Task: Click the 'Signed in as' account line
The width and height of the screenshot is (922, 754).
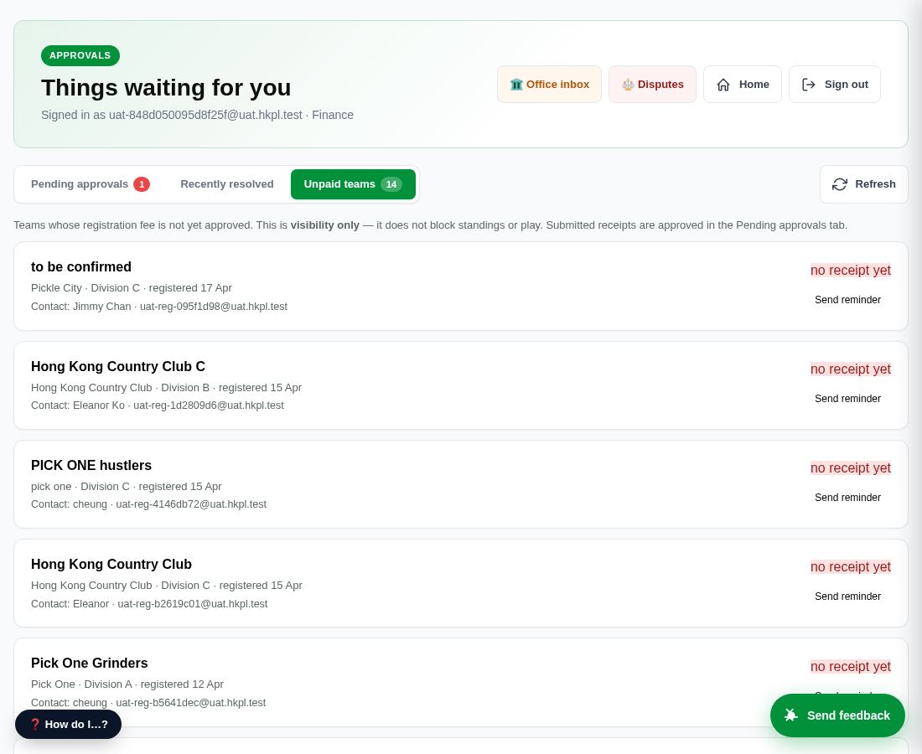Action: coord(197,115)
